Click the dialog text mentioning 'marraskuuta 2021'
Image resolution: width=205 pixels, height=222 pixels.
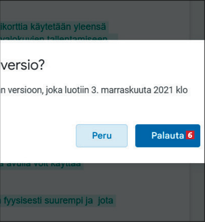pyautogui.click(x=94, y=90)
